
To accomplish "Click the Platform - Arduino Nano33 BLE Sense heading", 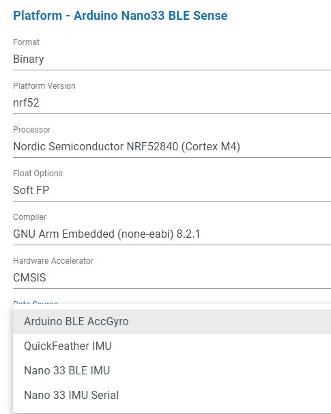I will point(120,16).
